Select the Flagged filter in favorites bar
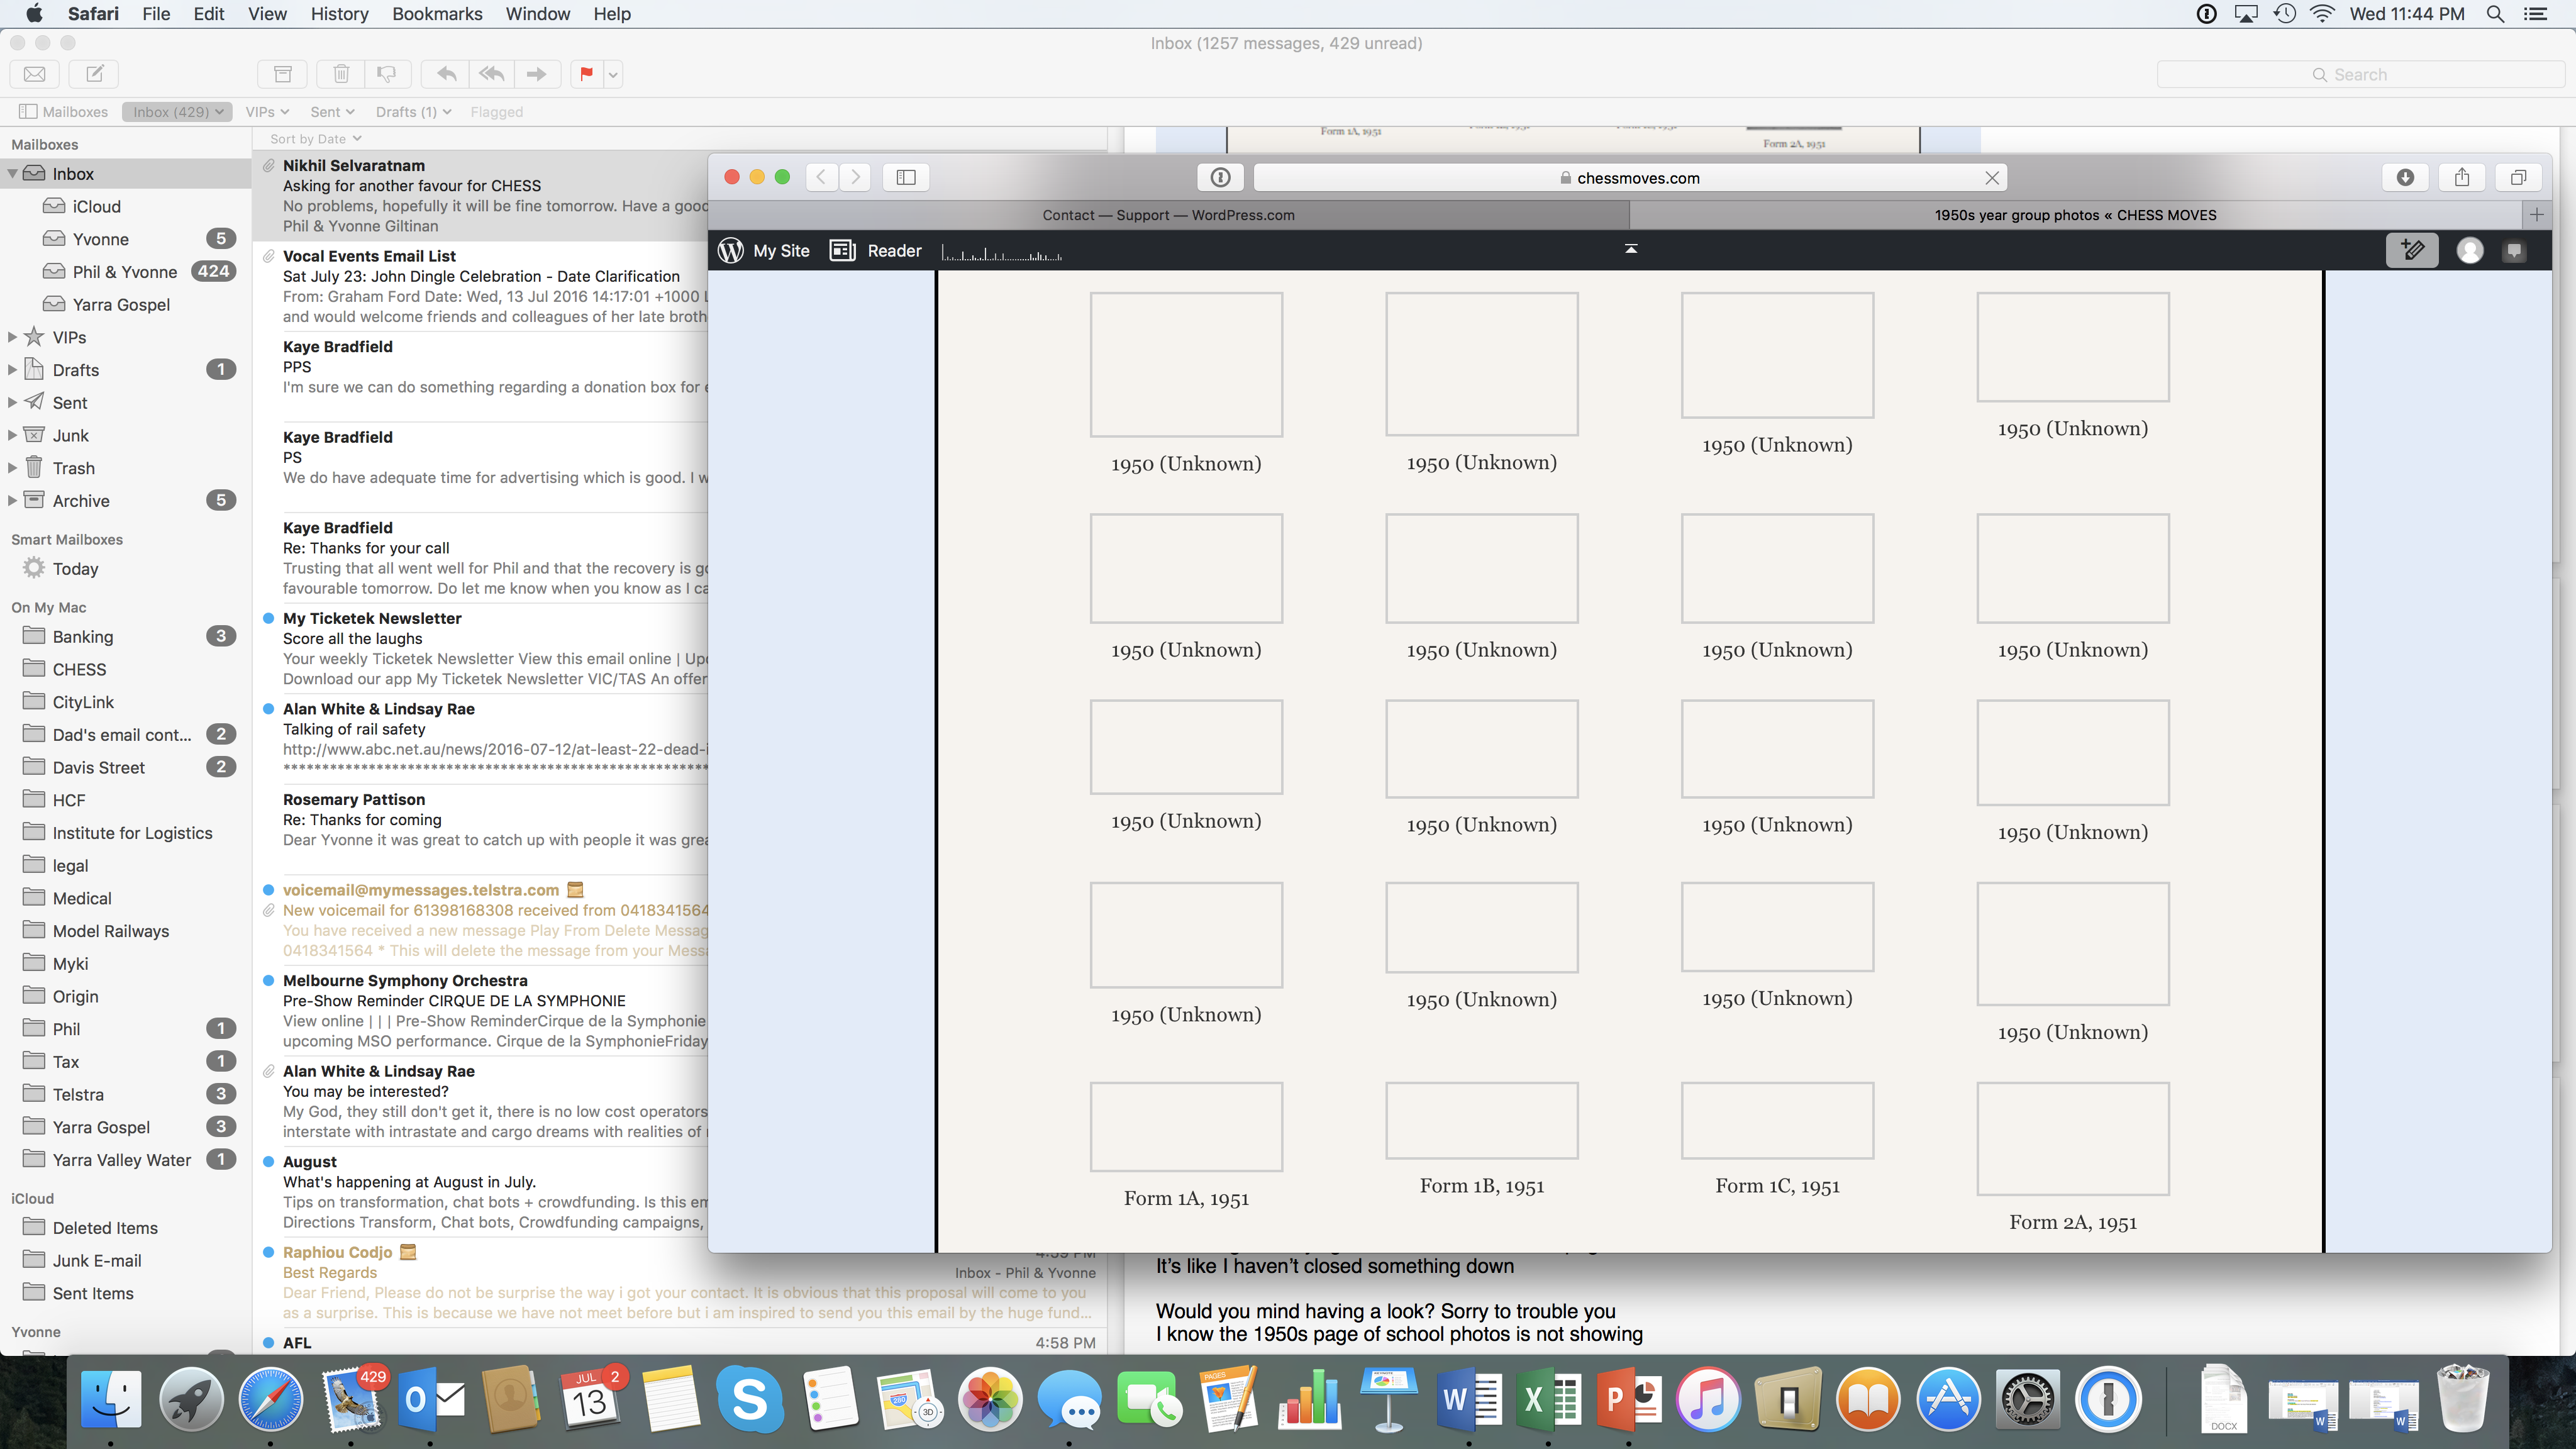 [496, 112]
